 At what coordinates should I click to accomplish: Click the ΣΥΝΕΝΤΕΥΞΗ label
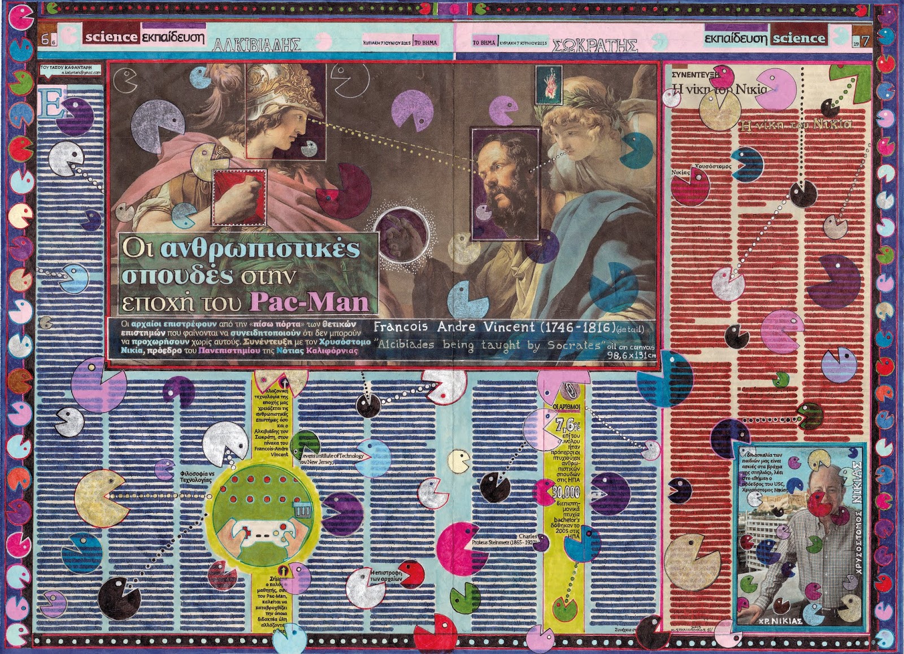pyautogui.click(x=694, y=74)
